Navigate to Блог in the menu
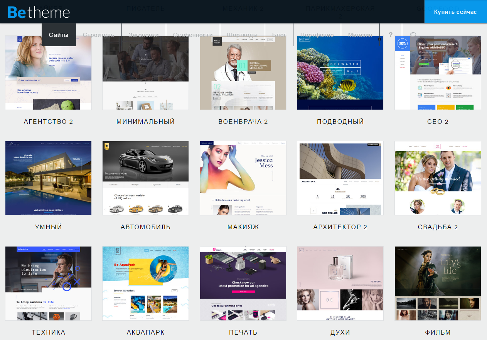 (x=279, y=35)
